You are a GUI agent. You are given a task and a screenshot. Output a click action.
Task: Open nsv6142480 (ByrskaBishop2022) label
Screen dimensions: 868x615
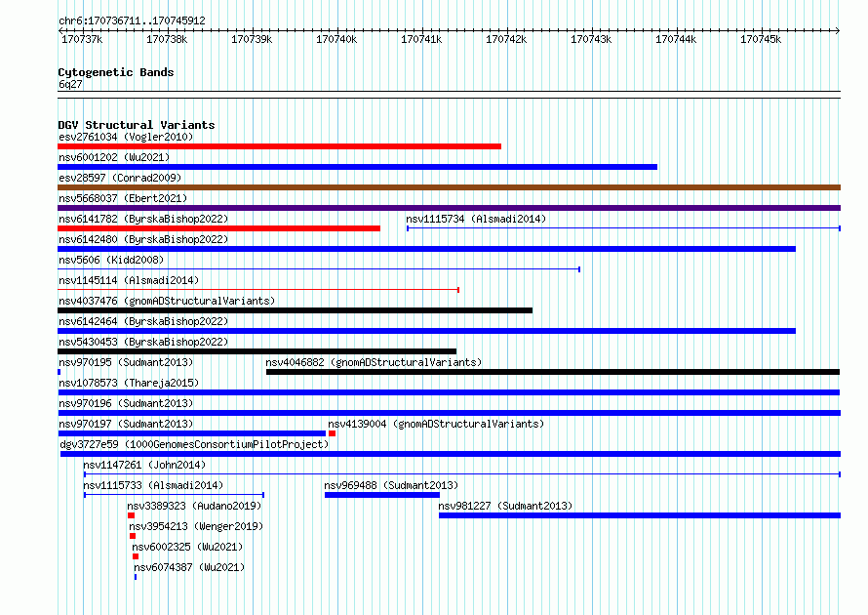tap(143, 239)
